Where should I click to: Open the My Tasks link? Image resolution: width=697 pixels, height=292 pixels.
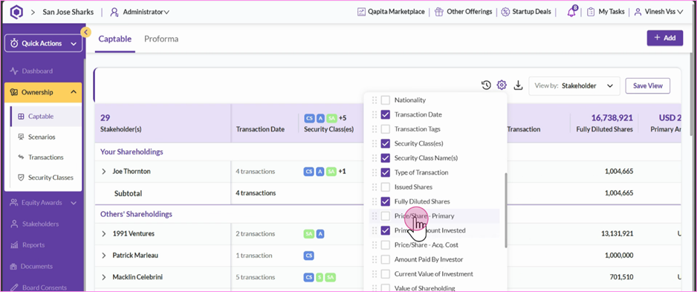(x=606, y=12)
